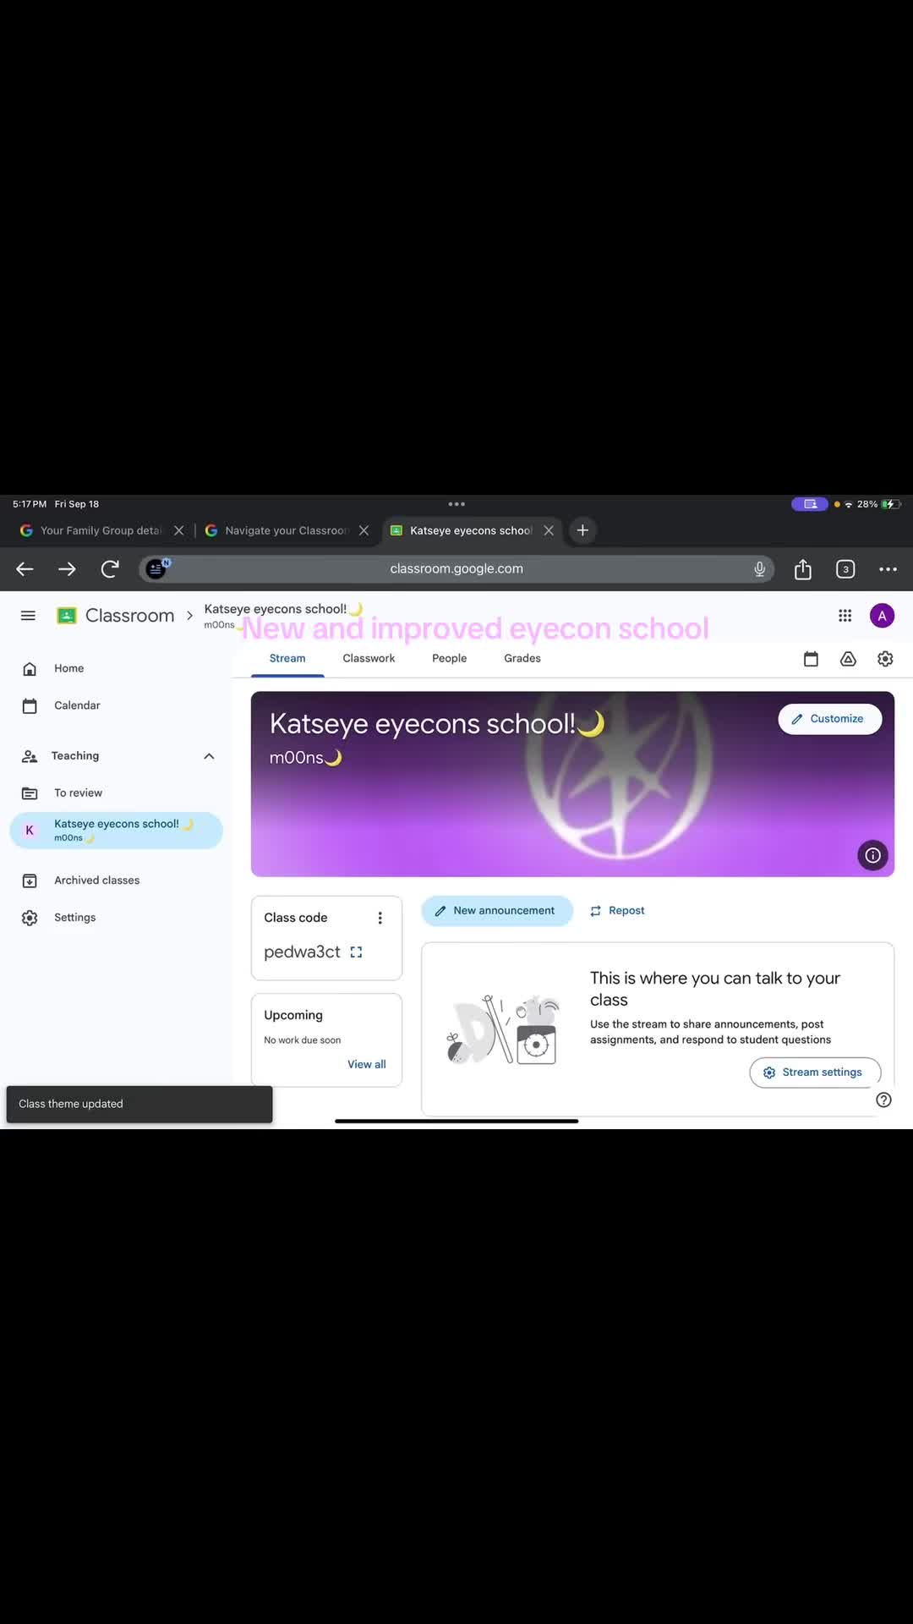Open the browser more options menu
This screenshot has height=1624, width=913.
pyautogui.click(x=888, y=569)
